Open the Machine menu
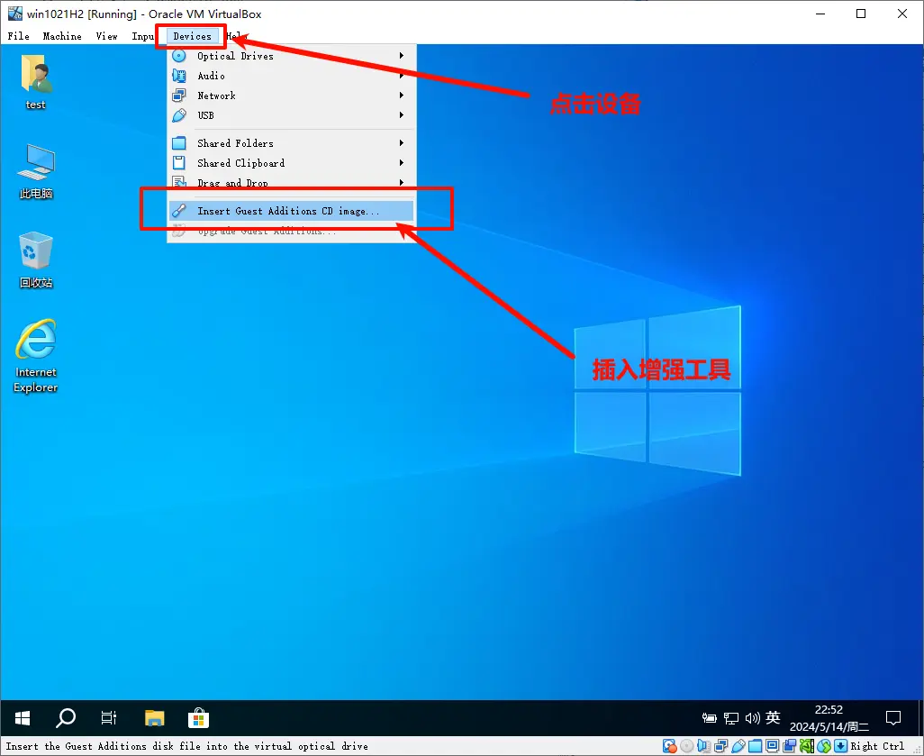The image size is (924, 756). point(62,36)
